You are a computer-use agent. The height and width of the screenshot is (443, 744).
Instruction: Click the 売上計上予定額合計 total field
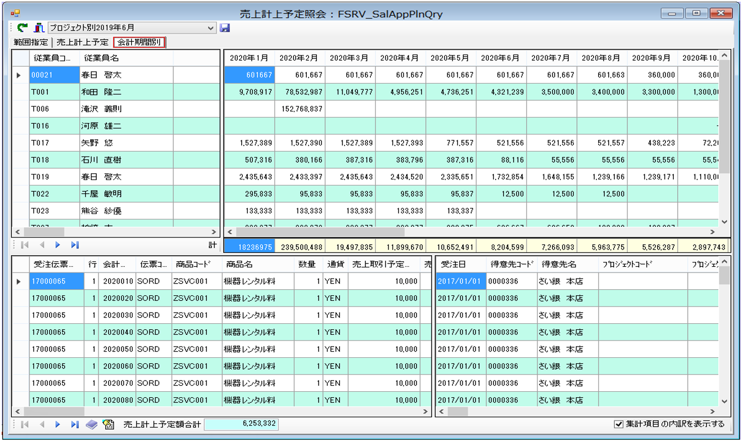(x=241, y=424)
